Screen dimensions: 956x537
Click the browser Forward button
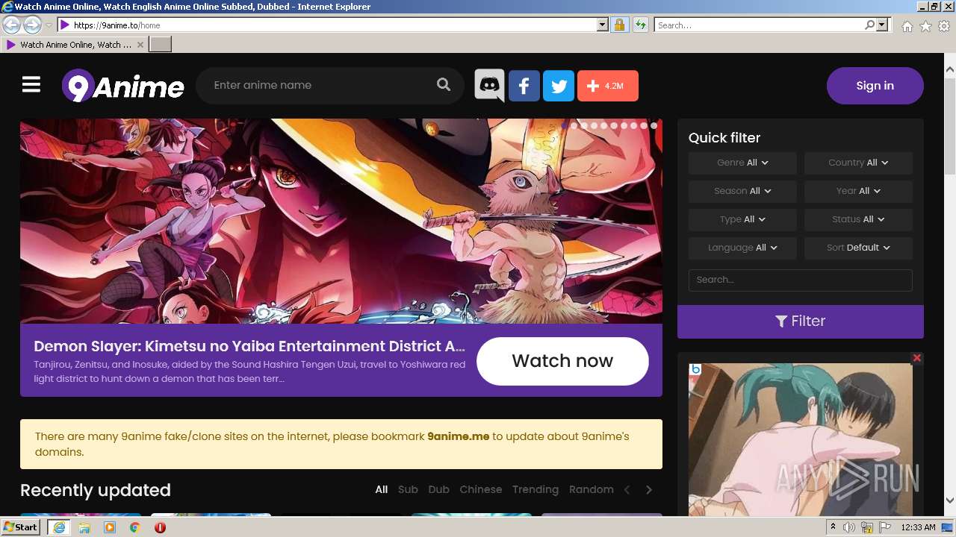pyautogui.click(x=32, y=25)
